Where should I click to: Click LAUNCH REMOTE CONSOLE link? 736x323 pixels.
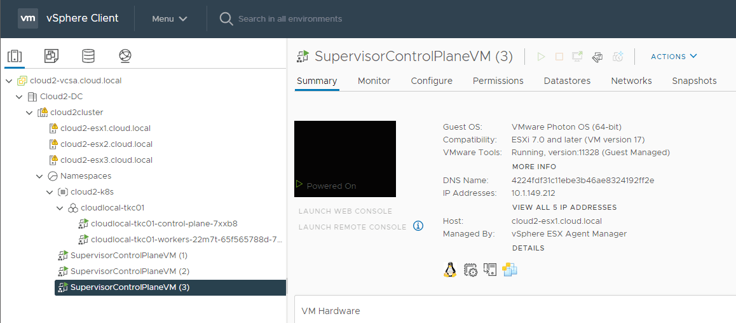pyautogui.click(x=353, y=227)
